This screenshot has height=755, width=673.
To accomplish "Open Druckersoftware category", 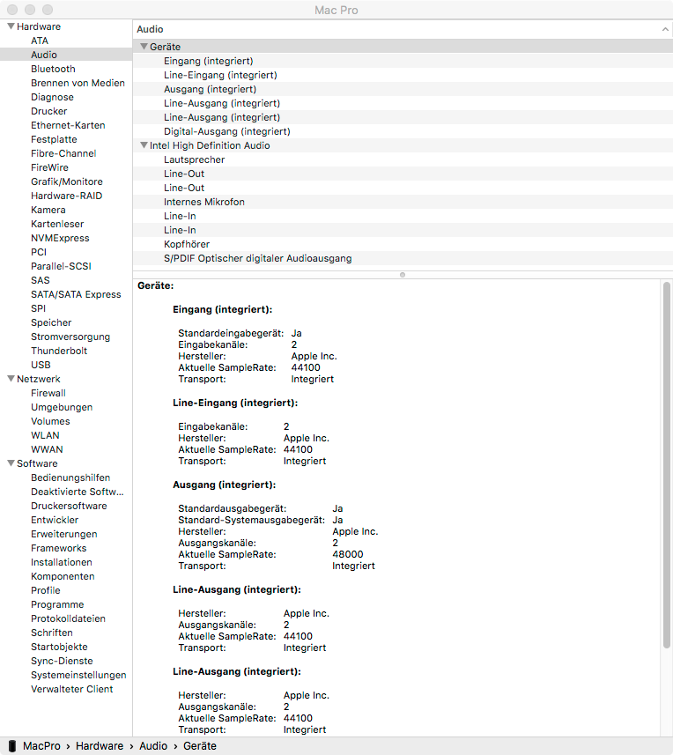I will pos(69,506).
